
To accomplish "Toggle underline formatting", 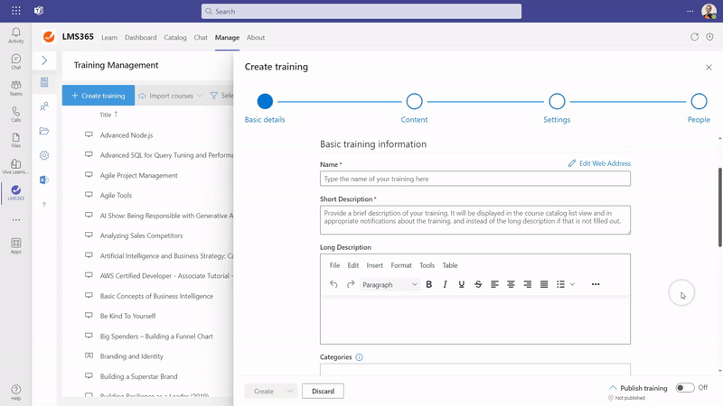I will tap(461, 284).
